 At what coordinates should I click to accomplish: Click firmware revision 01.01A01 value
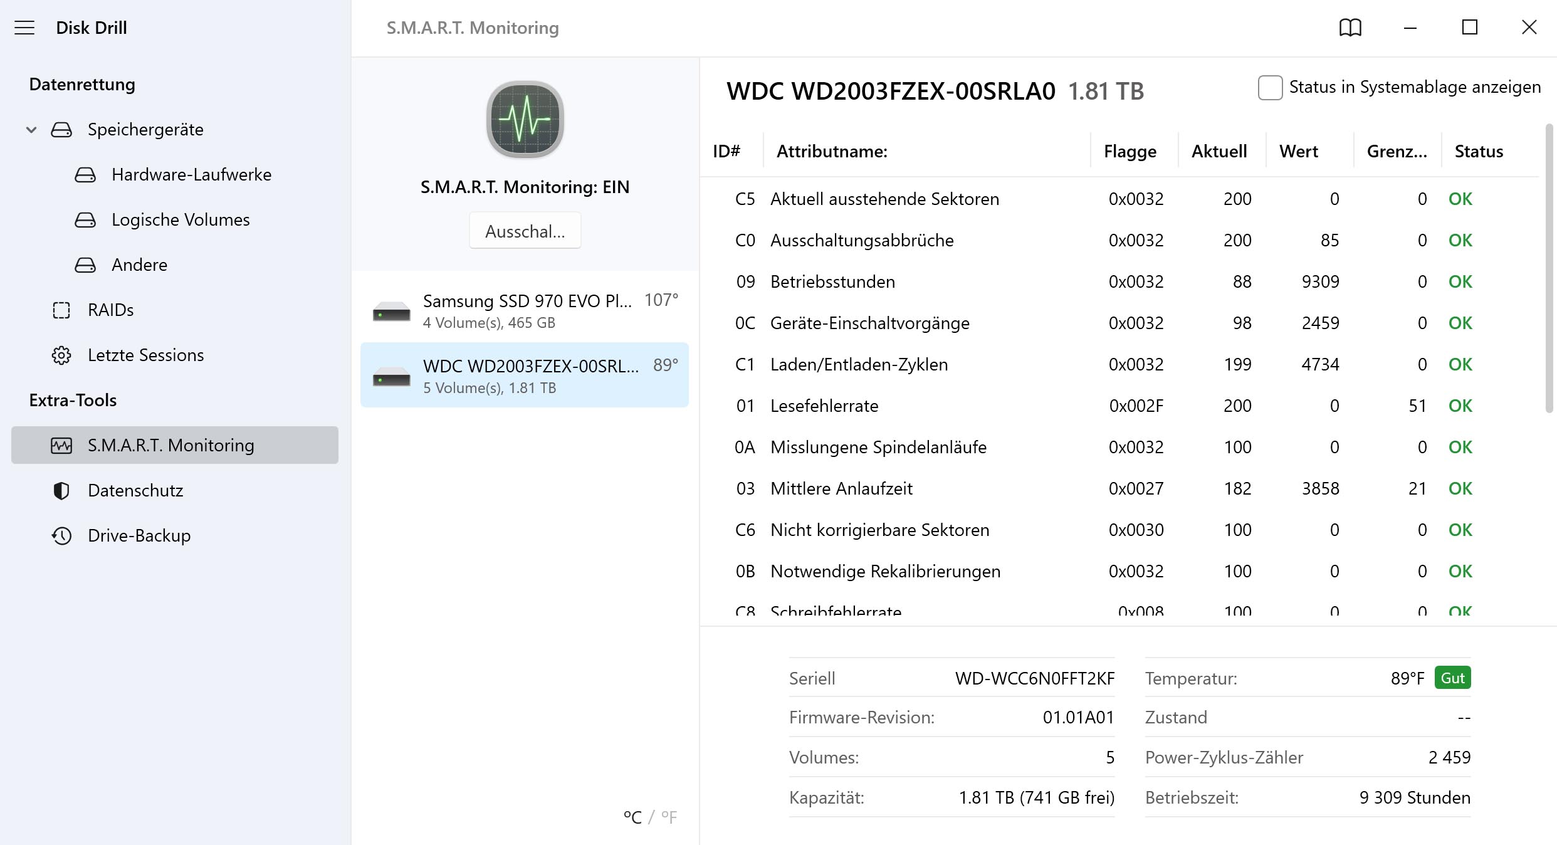[1079, 717]
